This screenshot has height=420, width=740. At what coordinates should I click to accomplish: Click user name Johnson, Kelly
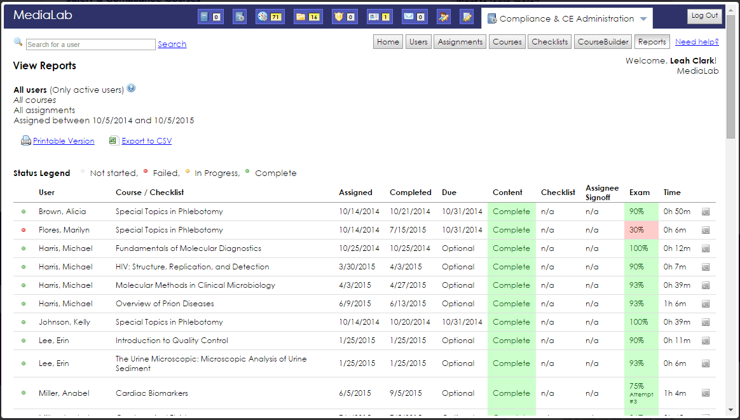tap(64, 322)
